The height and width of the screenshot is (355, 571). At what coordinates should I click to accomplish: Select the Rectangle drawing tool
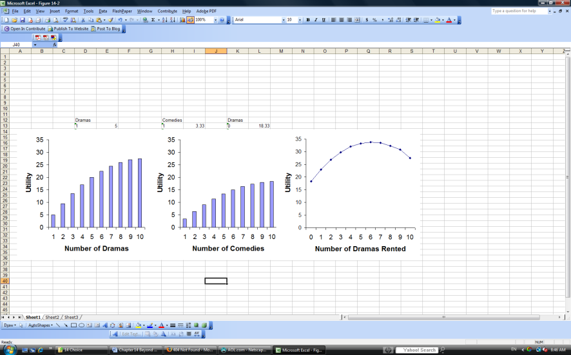(x=73, y=325)
